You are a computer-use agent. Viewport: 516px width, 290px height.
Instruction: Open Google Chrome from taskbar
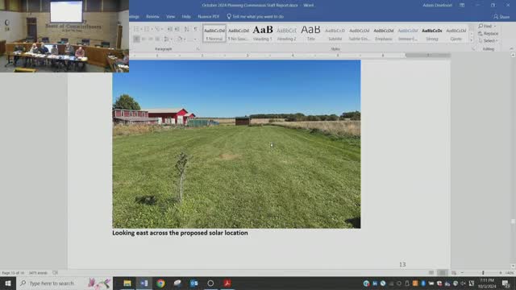point(160,283)
